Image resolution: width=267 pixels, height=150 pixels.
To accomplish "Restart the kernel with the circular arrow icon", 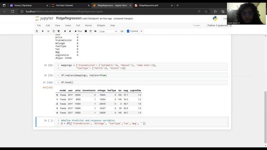I will pos(91,31).
